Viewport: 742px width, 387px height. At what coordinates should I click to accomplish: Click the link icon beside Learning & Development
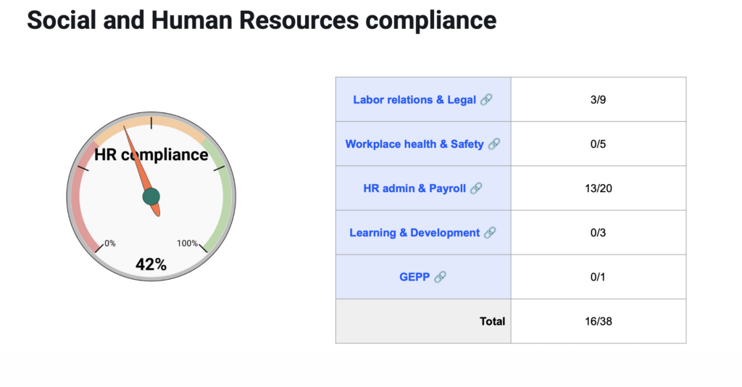[490, 233]
